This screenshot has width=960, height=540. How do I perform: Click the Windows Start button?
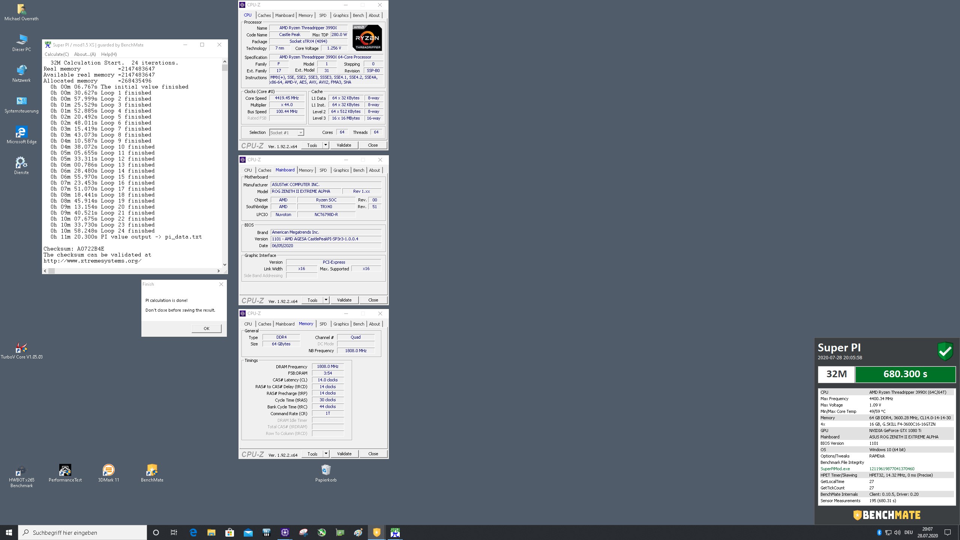9,532
